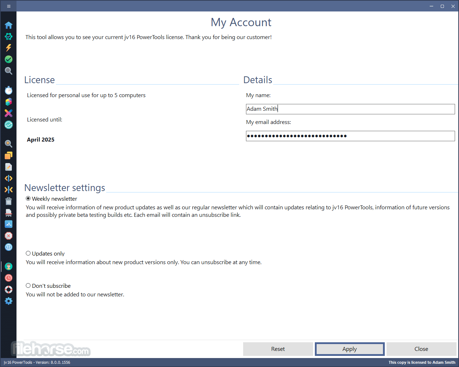Click the orange outward-arrows split icon

pos(9,178)
